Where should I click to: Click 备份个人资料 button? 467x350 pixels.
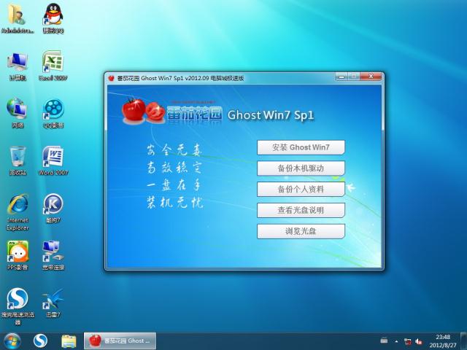(301, 189)
